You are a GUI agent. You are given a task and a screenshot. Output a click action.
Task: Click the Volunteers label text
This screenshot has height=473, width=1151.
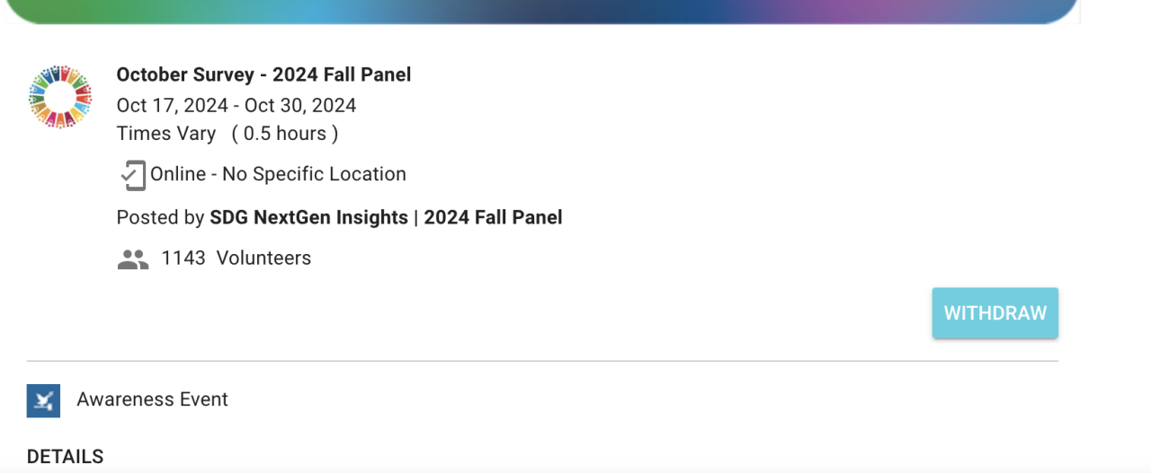click(x=263, y=258)
